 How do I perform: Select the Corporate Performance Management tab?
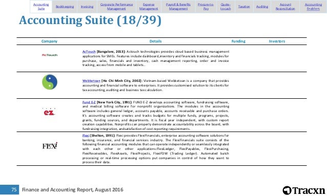coord(116,7)
